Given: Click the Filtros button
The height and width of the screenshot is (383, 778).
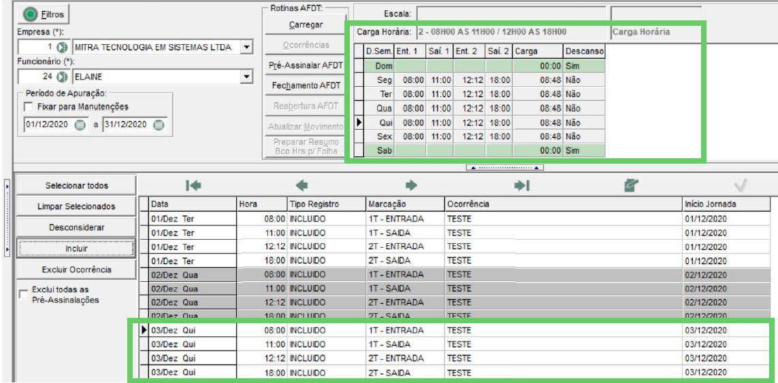Looking at the screenshot, I should (x=44, y=15).
